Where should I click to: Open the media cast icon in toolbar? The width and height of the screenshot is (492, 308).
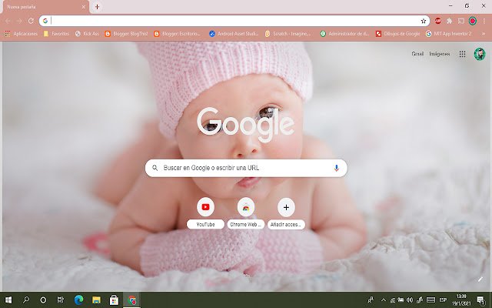click(461, 21)
